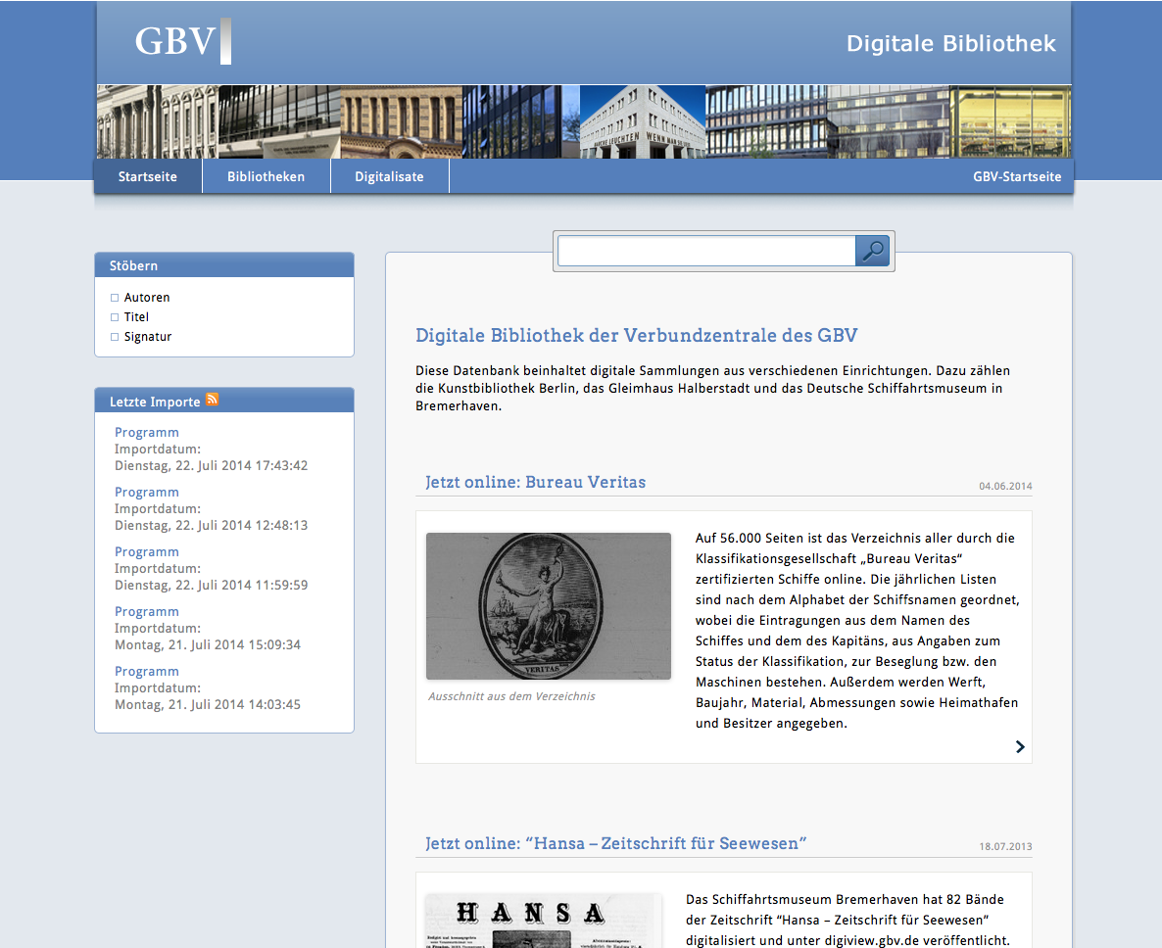This screenshot has height=948, width=1162.
Task: Open the Startseite tab
Action: (148, 176)
